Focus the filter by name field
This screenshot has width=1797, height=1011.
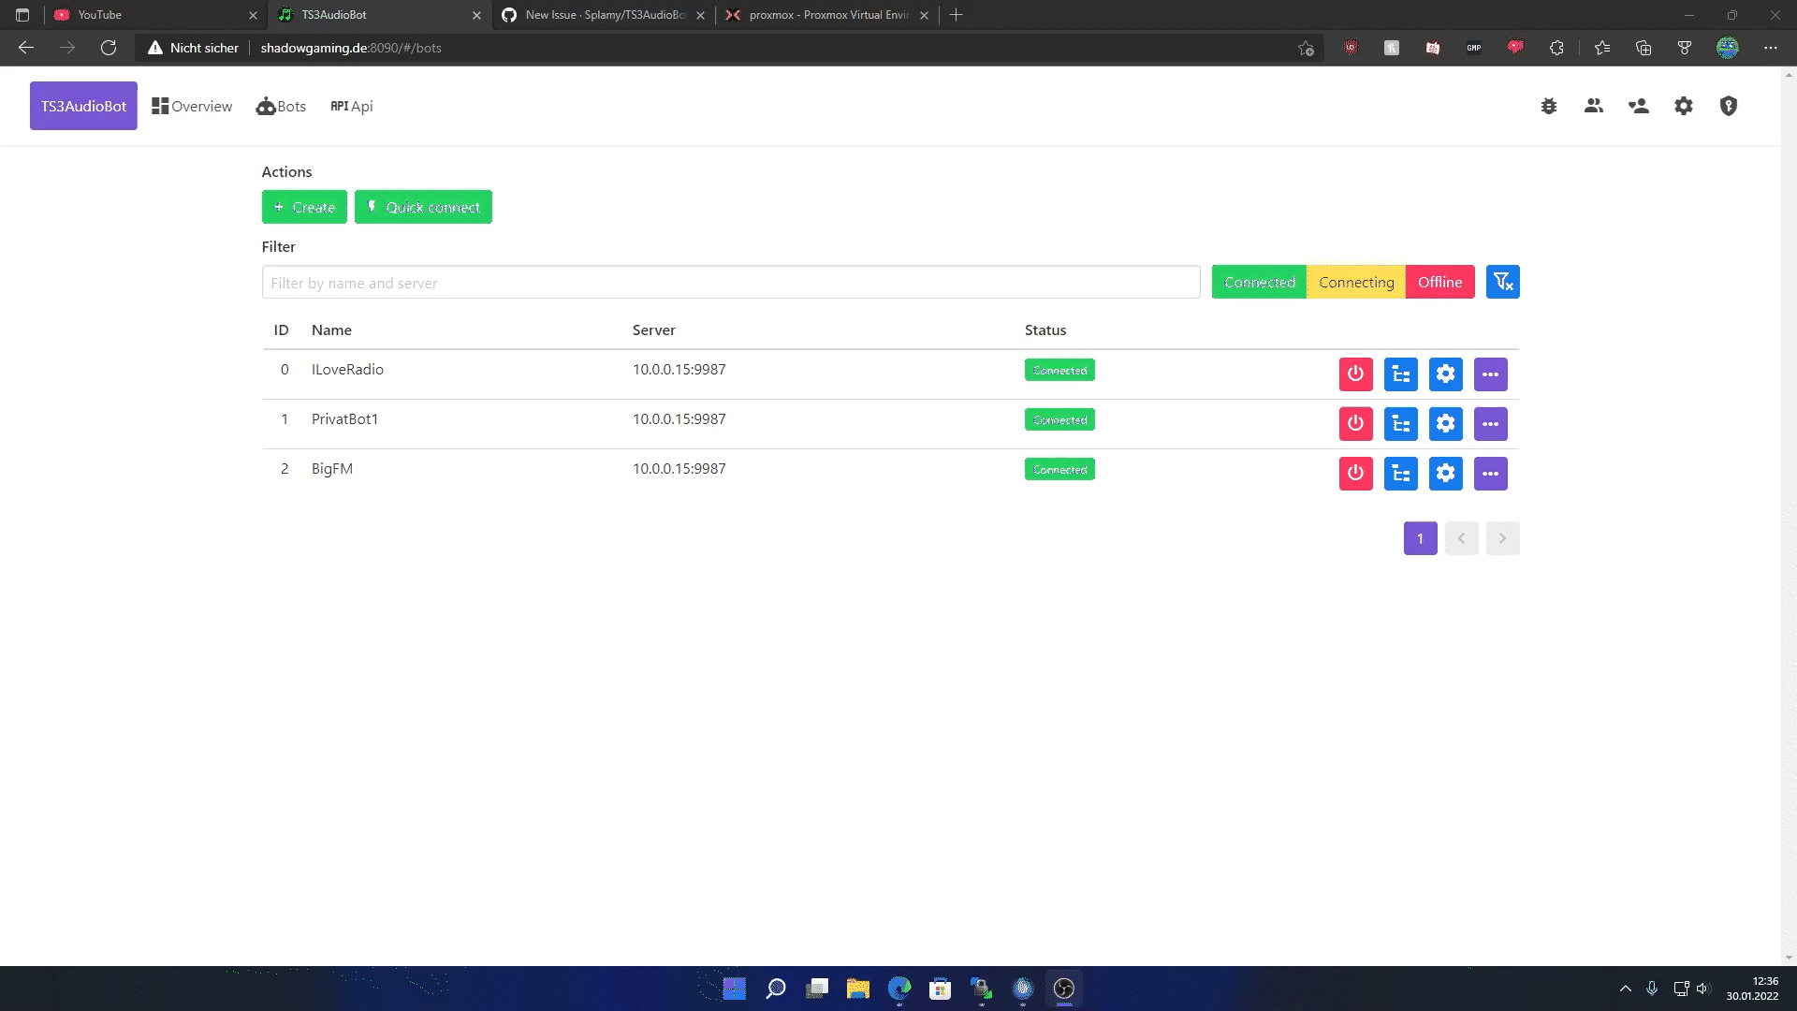pos(730,283)
